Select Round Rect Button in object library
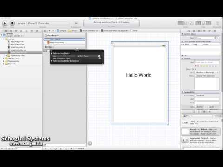The height and width of the screenshot is (167, 223). pos(201,131)
